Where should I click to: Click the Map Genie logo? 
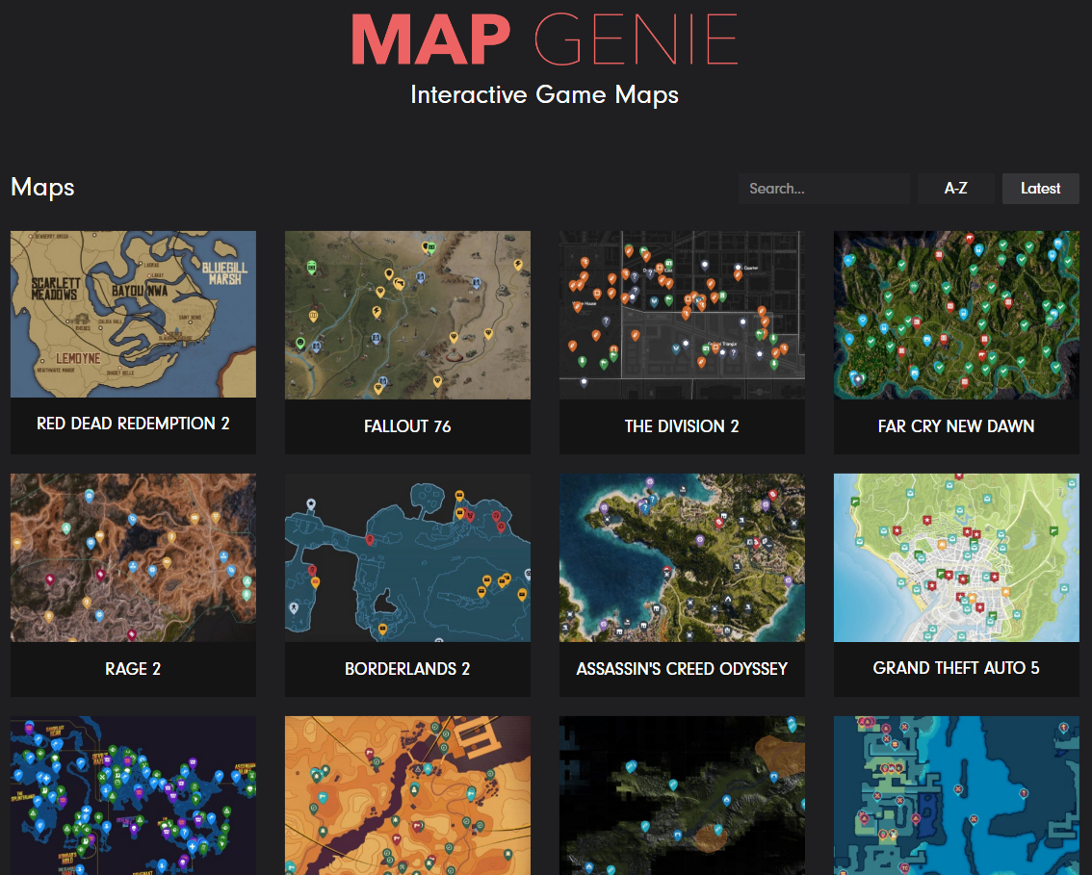(x=545, y=39)
